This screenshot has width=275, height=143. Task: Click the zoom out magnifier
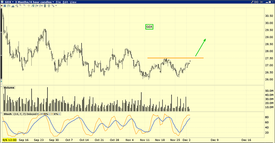click(x=24, y=5)
